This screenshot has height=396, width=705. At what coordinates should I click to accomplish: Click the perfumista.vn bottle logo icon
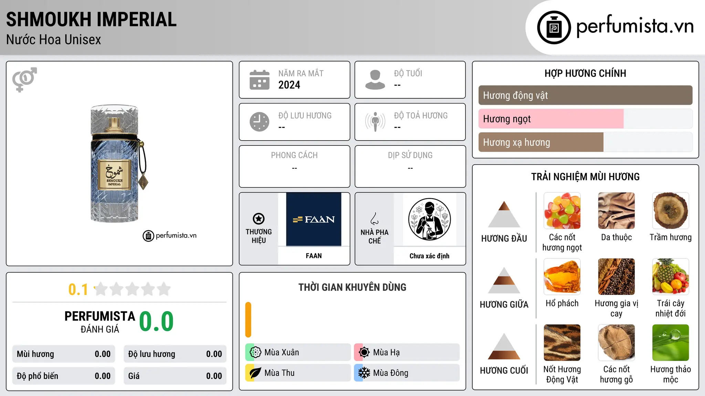(x=554, y=27)
